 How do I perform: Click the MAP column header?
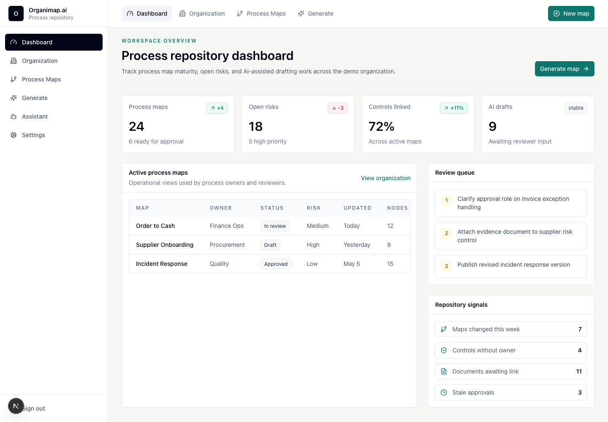tap(142, 208)
